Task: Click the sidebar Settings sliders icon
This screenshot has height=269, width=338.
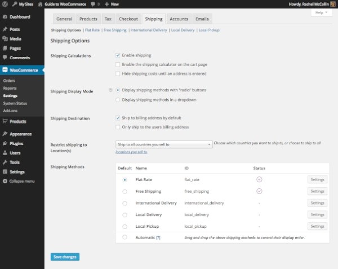Action: pyautogui.click(x=5, y=171)
